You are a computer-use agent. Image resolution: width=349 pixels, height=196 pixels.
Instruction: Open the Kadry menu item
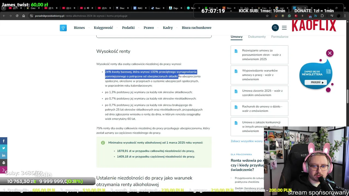pos(168,28)
